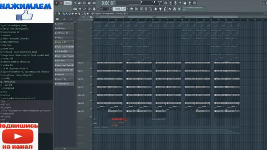Click the microphone audio recording icon
Screen dimensions: 267x150
[x=175, y=3]
